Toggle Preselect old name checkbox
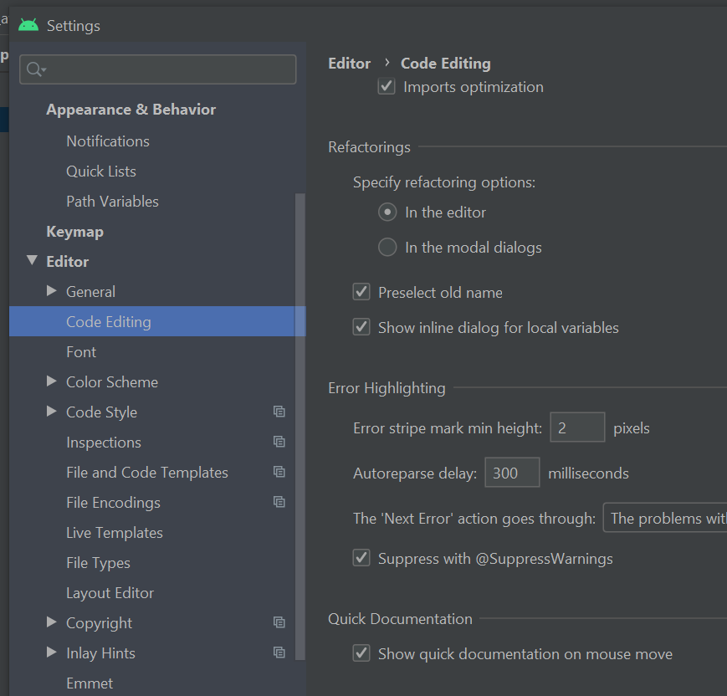This screenshot has width=727, height=696. tap(361, 292)
